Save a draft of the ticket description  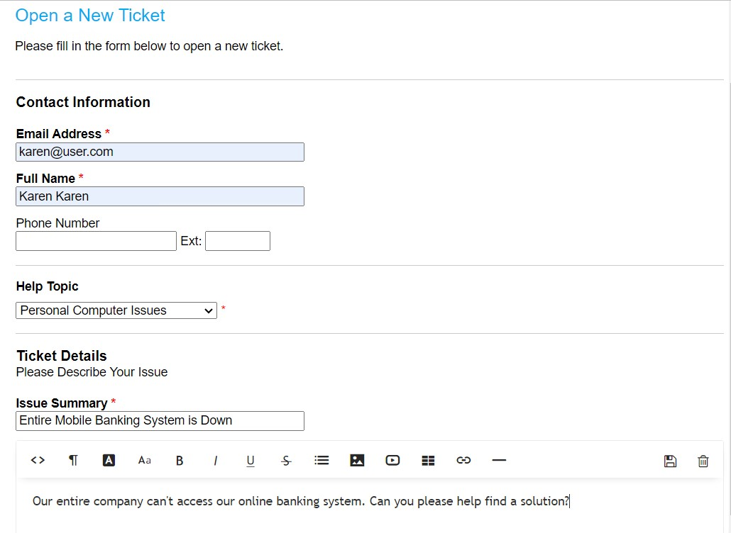point(670,460)
